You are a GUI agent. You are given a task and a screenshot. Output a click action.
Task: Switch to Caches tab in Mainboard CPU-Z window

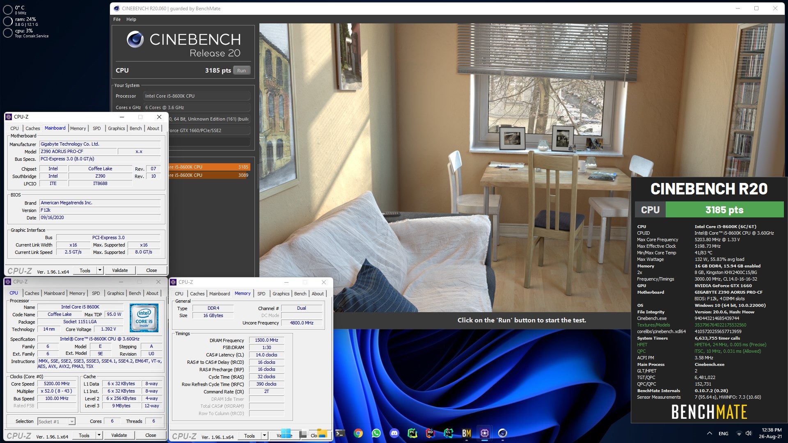click(x=33, y=128)
